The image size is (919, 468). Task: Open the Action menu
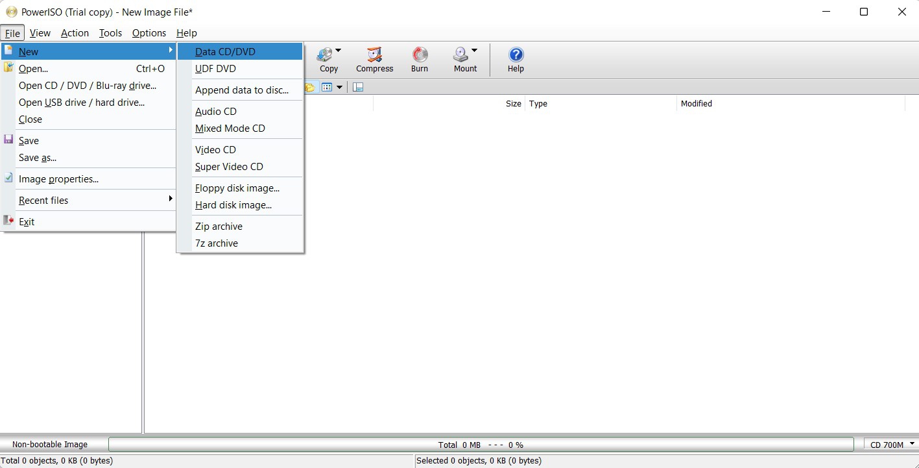[75, 33]
